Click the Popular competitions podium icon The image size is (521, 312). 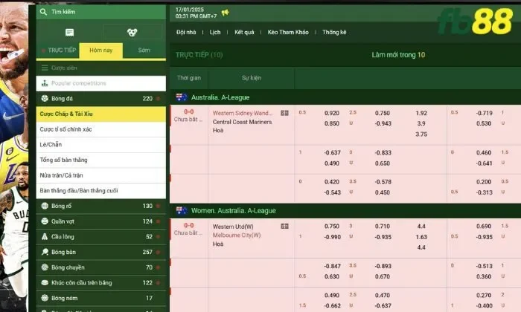tap(45, 83)
